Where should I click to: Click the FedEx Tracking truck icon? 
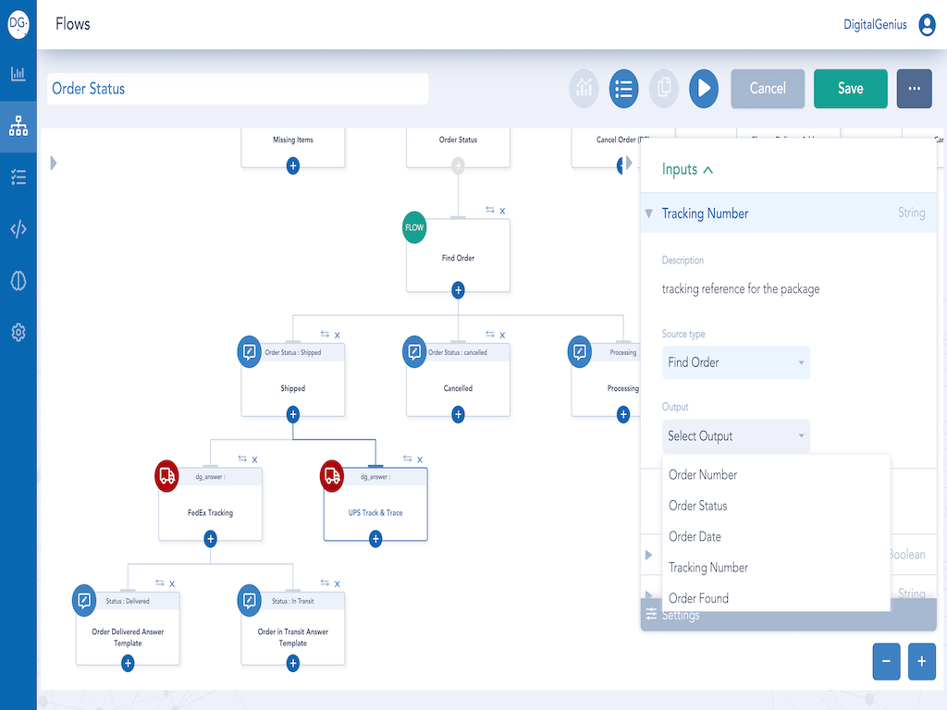(167, 476)
